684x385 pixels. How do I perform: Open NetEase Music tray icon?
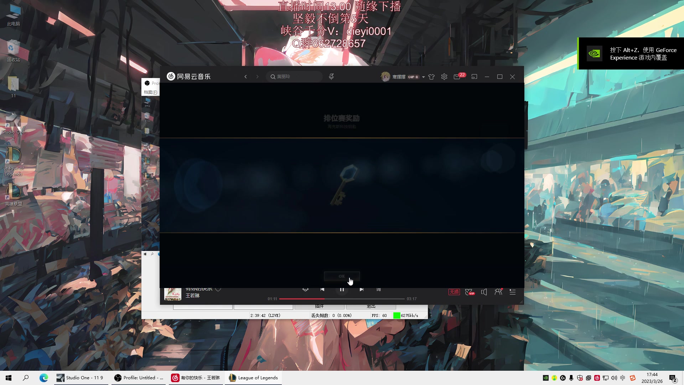(597, 378)
